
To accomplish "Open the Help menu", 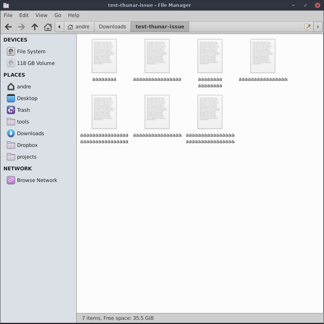I will [x=74, y=15].
